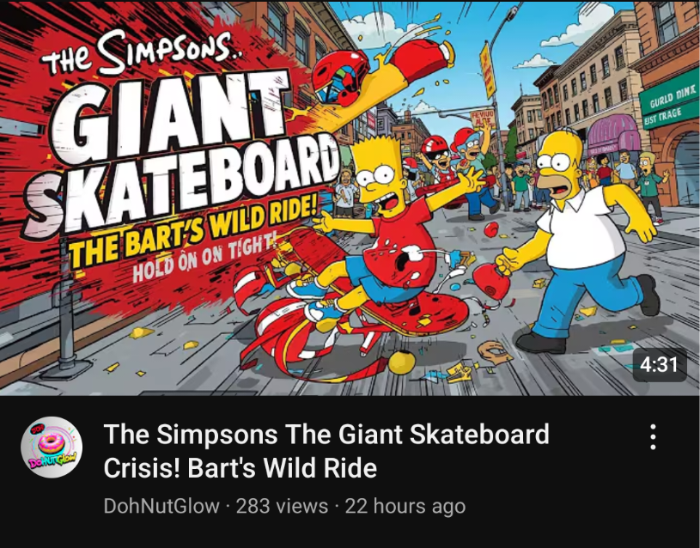
Task: Click the yellow Bart's Wild Ride banner
Action: point(194,236)
